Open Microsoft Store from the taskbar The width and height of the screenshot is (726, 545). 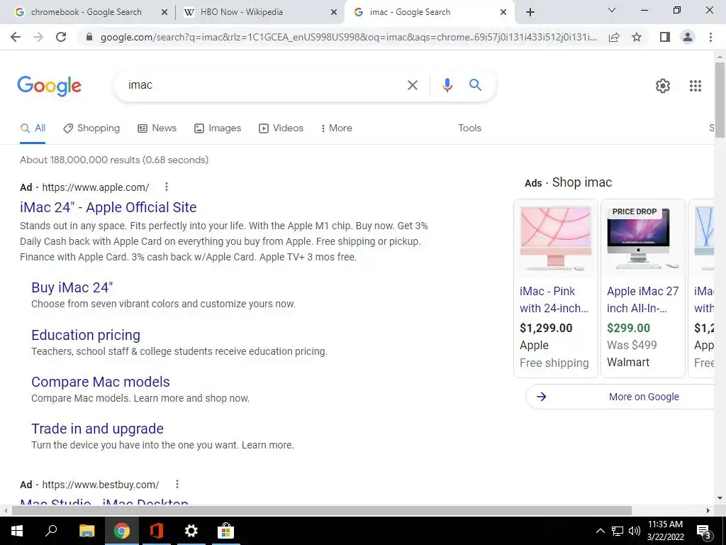coord(225,531)
